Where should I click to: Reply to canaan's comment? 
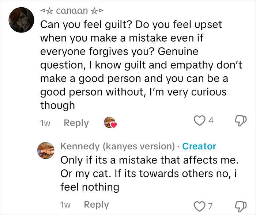pos(76,123)
